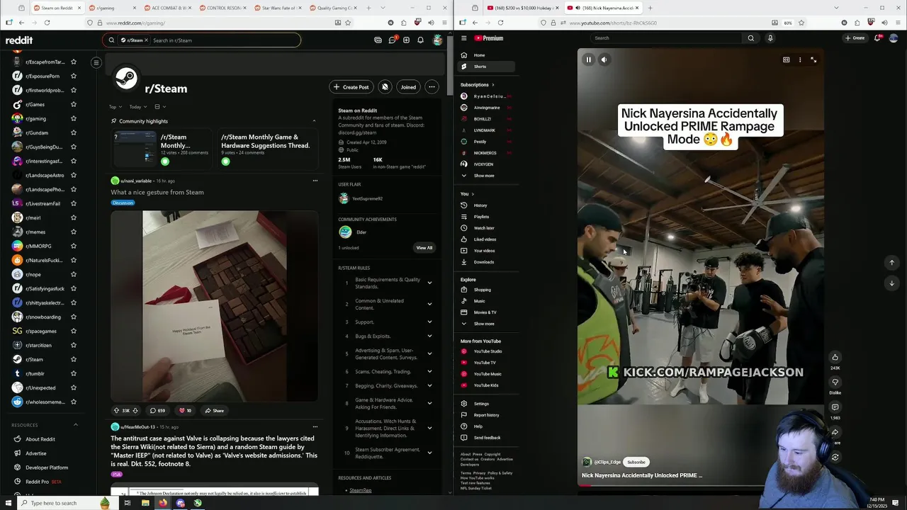Screen dimensions: 907x510
Task: Favorite r/memes with its star
Action: pyautogui.click(x=73, y=232)
